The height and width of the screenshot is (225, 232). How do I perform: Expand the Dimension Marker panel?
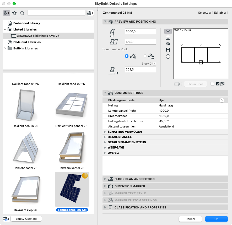(x=105, y=186)
